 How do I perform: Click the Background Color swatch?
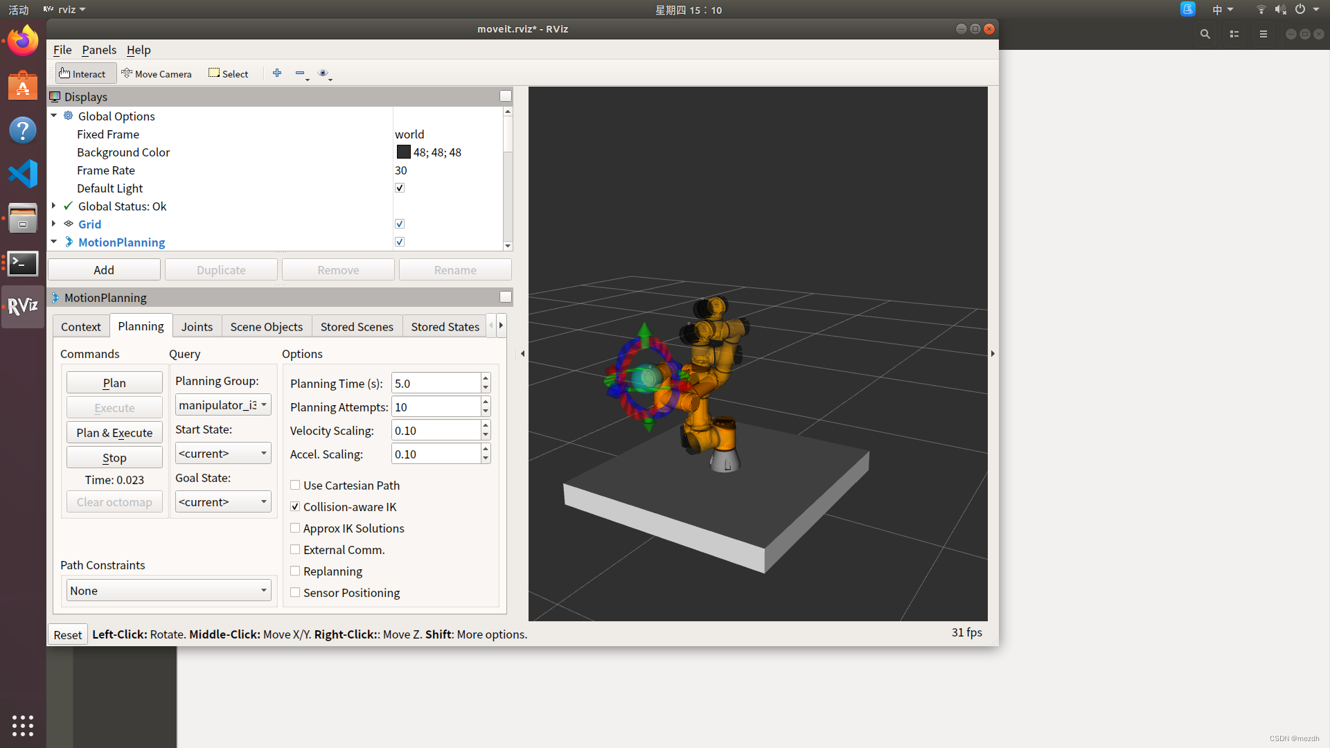click(404, 152)
